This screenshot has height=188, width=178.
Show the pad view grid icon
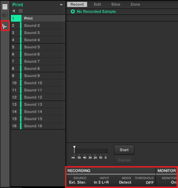click(20, 11)
